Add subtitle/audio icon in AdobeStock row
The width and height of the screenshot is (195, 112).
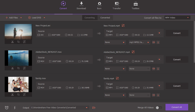click(153, 69)
